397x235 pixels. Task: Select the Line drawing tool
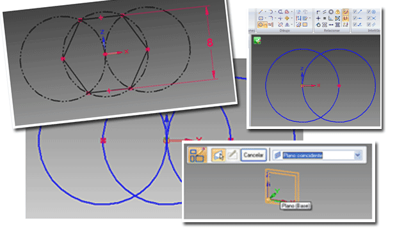(261, 11)
